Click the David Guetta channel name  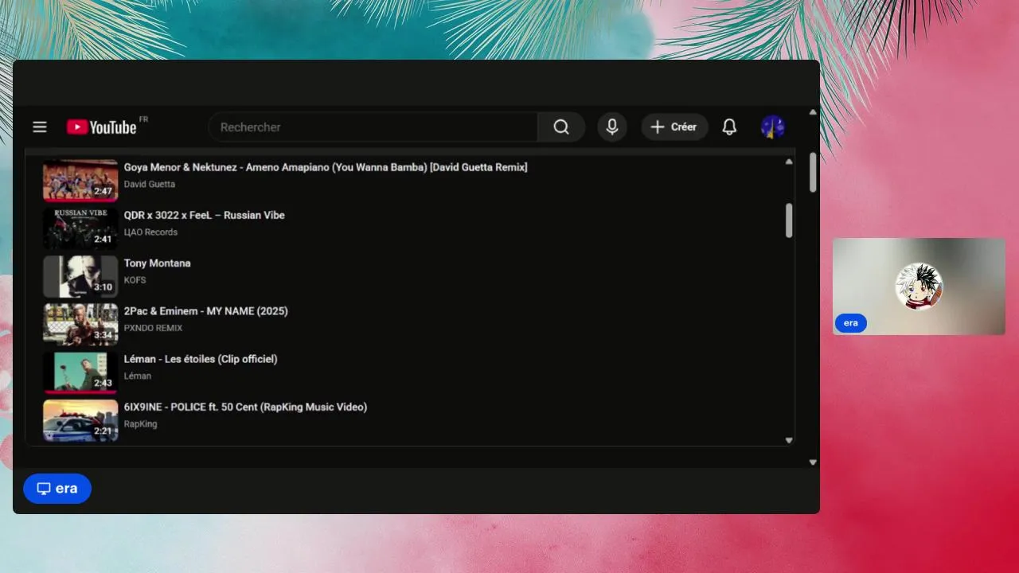click(x=150, y=184)
